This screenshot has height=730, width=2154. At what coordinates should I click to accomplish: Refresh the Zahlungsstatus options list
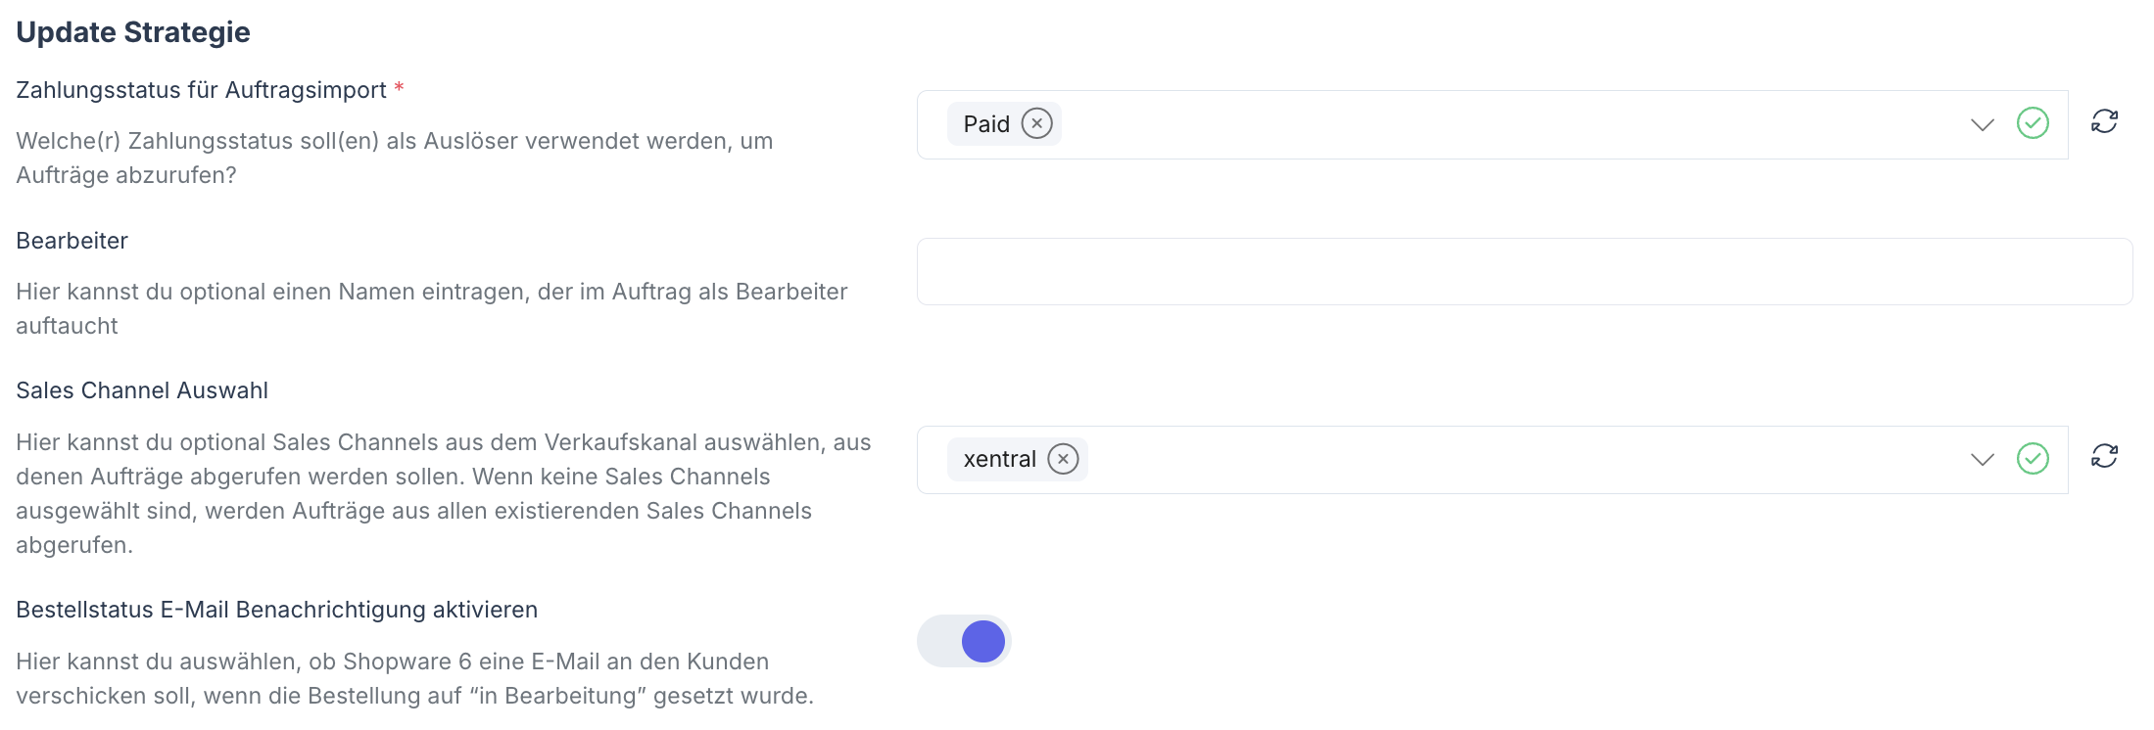click(x=2104, y=122)
